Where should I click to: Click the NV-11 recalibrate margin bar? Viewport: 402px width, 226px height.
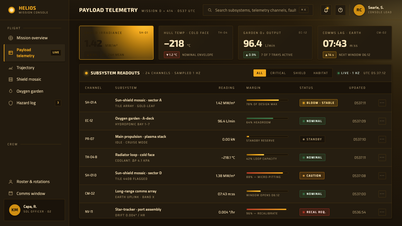(267, 209)
